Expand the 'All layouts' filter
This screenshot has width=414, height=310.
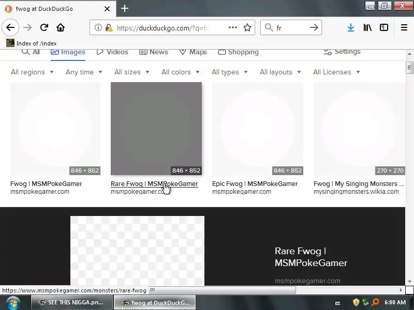pos(280,72)
